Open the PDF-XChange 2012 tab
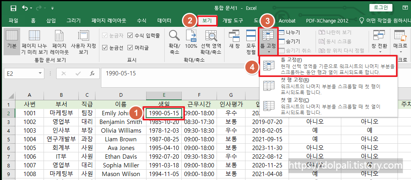The image size is (411, 180). (x=327, y=21)
